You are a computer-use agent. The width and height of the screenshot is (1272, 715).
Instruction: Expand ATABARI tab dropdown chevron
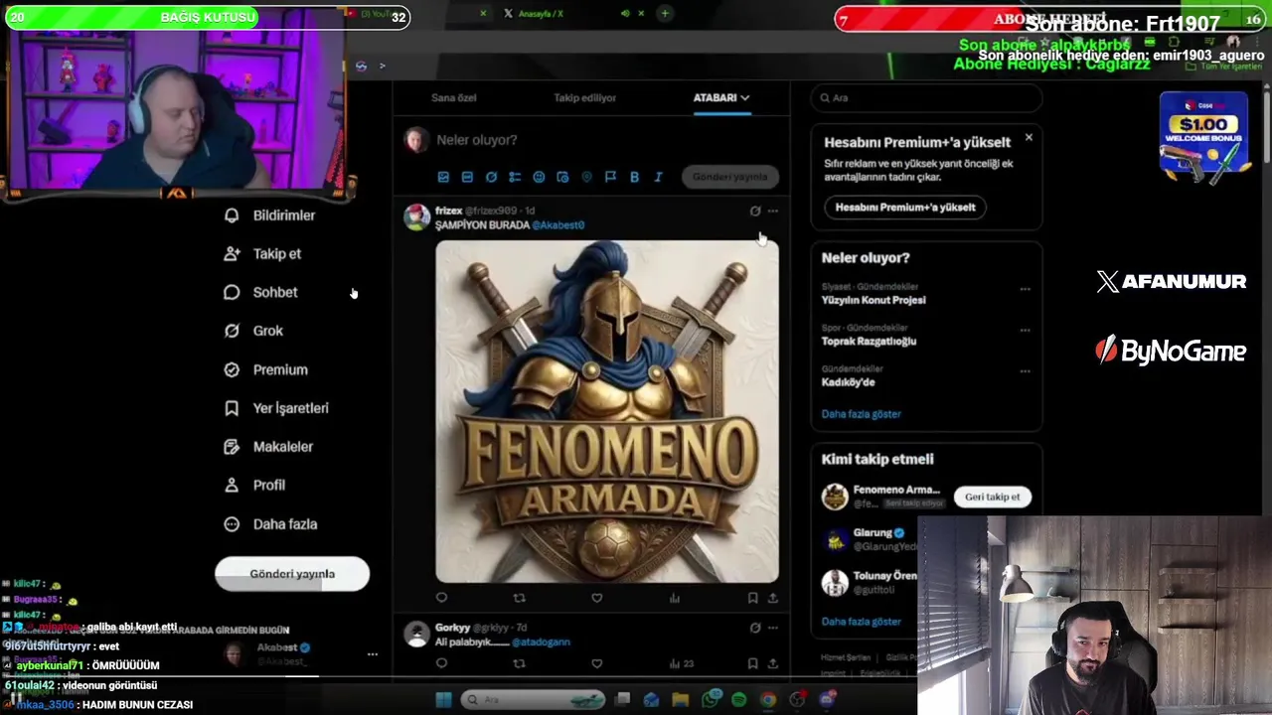744,98
